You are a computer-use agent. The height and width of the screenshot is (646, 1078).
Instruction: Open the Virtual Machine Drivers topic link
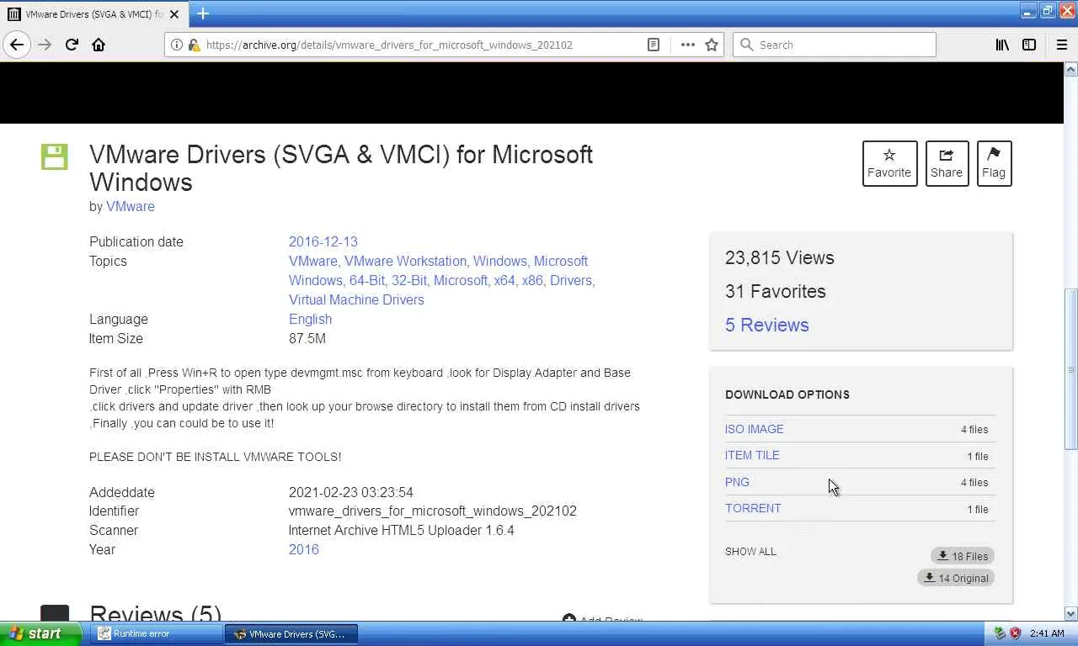356,299
